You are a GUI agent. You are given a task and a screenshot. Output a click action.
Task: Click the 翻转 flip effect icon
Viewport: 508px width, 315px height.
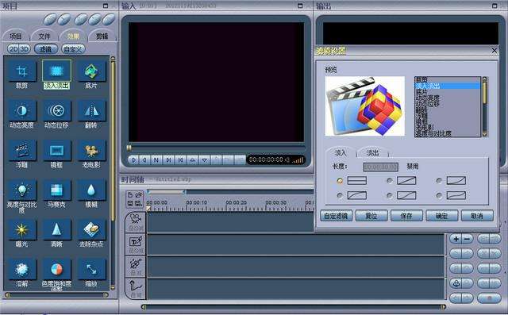[x=91, y=111]
